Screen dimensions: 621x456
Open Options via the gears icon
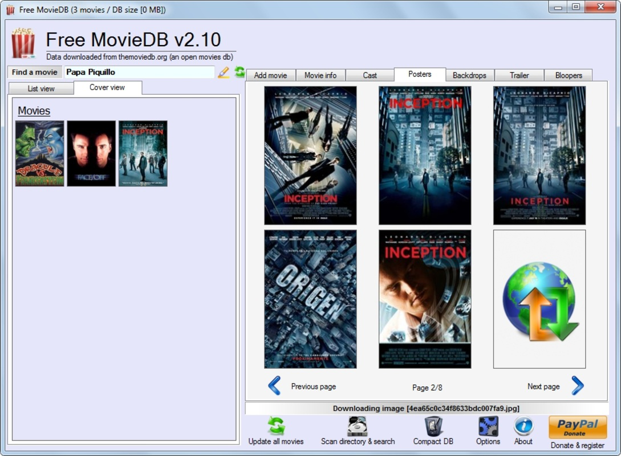click(488, 426)
